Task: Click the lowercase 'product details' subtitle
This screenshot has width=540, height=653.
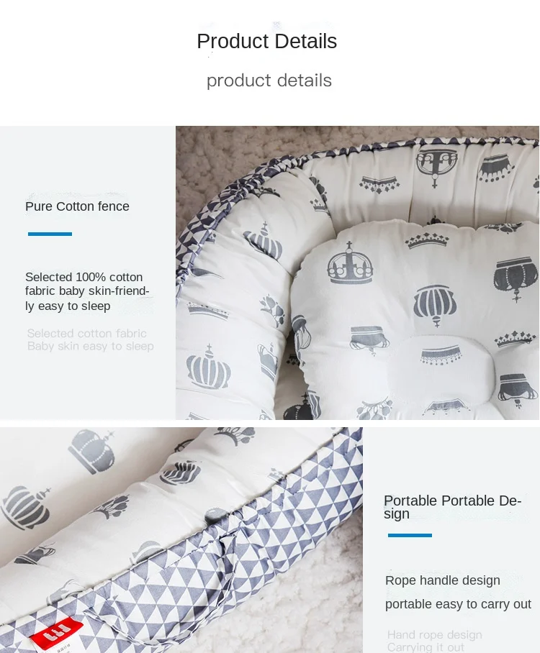Action: click(269, 81)
